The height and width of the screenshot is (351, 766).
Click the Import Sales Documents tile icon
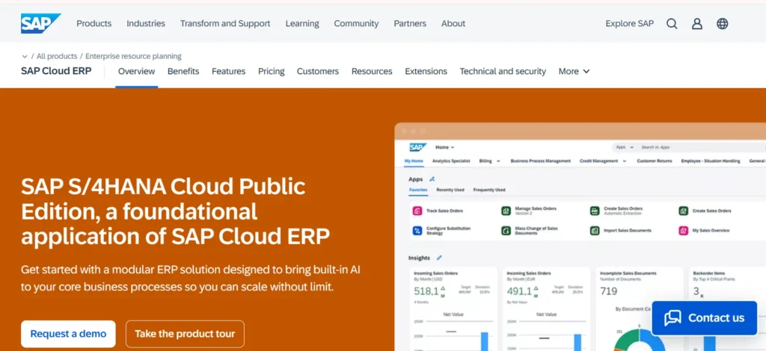pos(595,231)
